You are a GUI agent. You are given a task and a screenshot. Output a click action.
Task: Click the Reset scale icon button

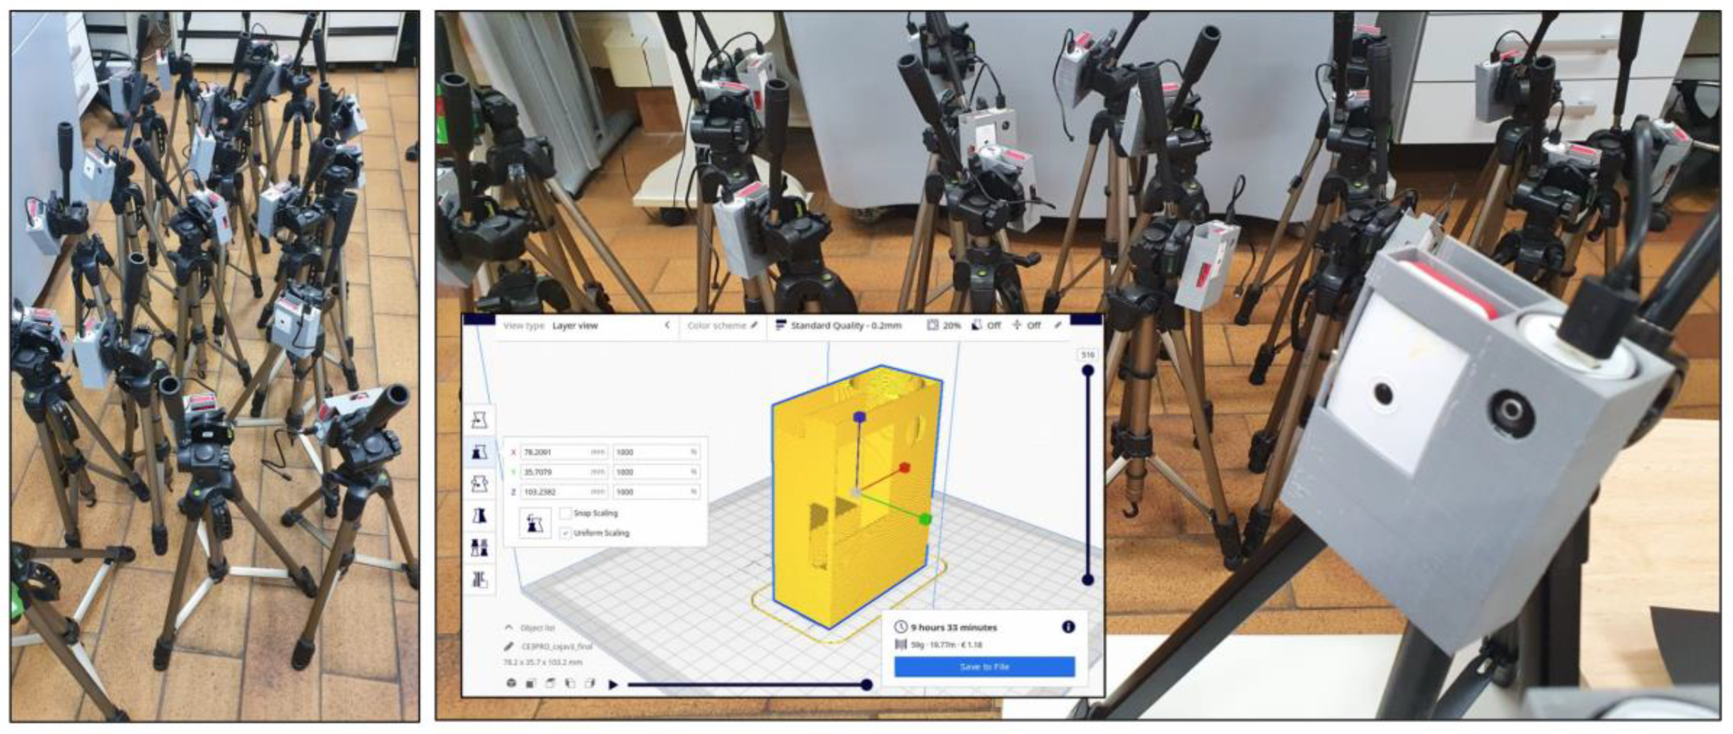coord(535,524)
